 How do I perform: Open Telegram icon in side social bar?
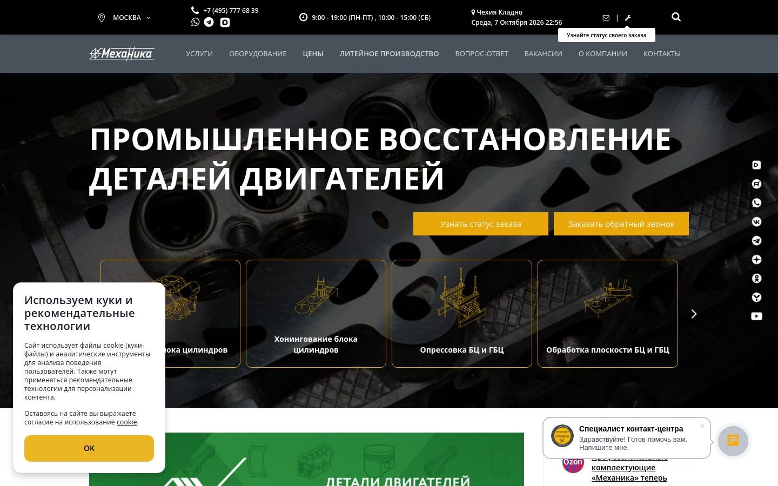click(x=756, y=241)
